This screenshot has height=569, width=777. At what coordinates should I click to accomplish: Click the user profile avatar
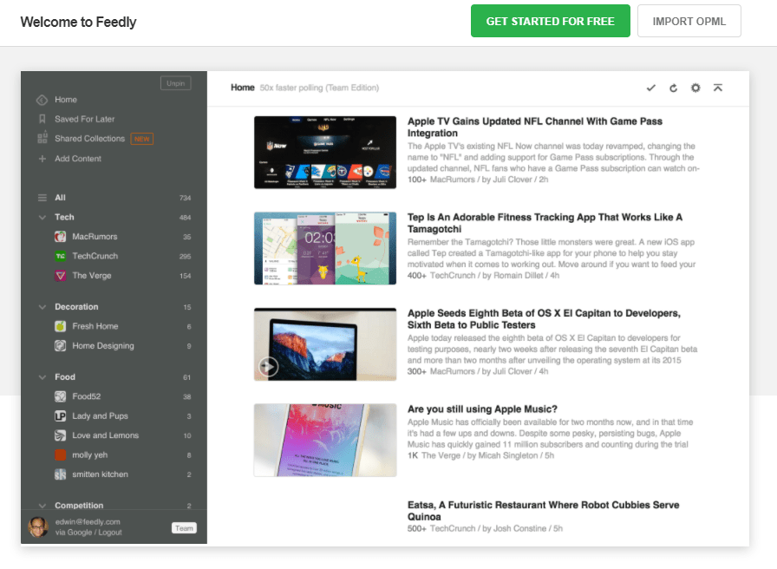(x=38, y=526)
